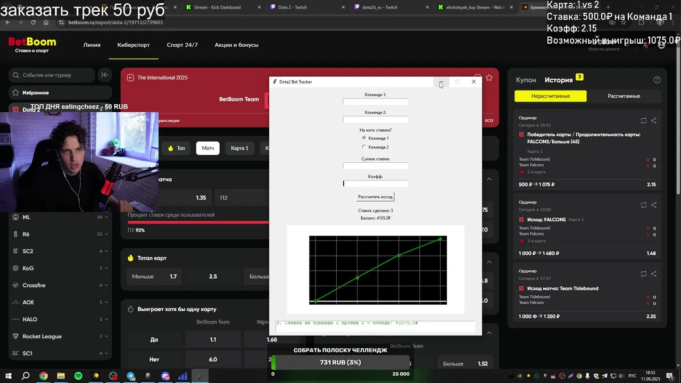The width and height of the screenshot is (681, 383).
Task: Repeat the Исход: FALCONS bet
Action: click(x=644, y=205)
